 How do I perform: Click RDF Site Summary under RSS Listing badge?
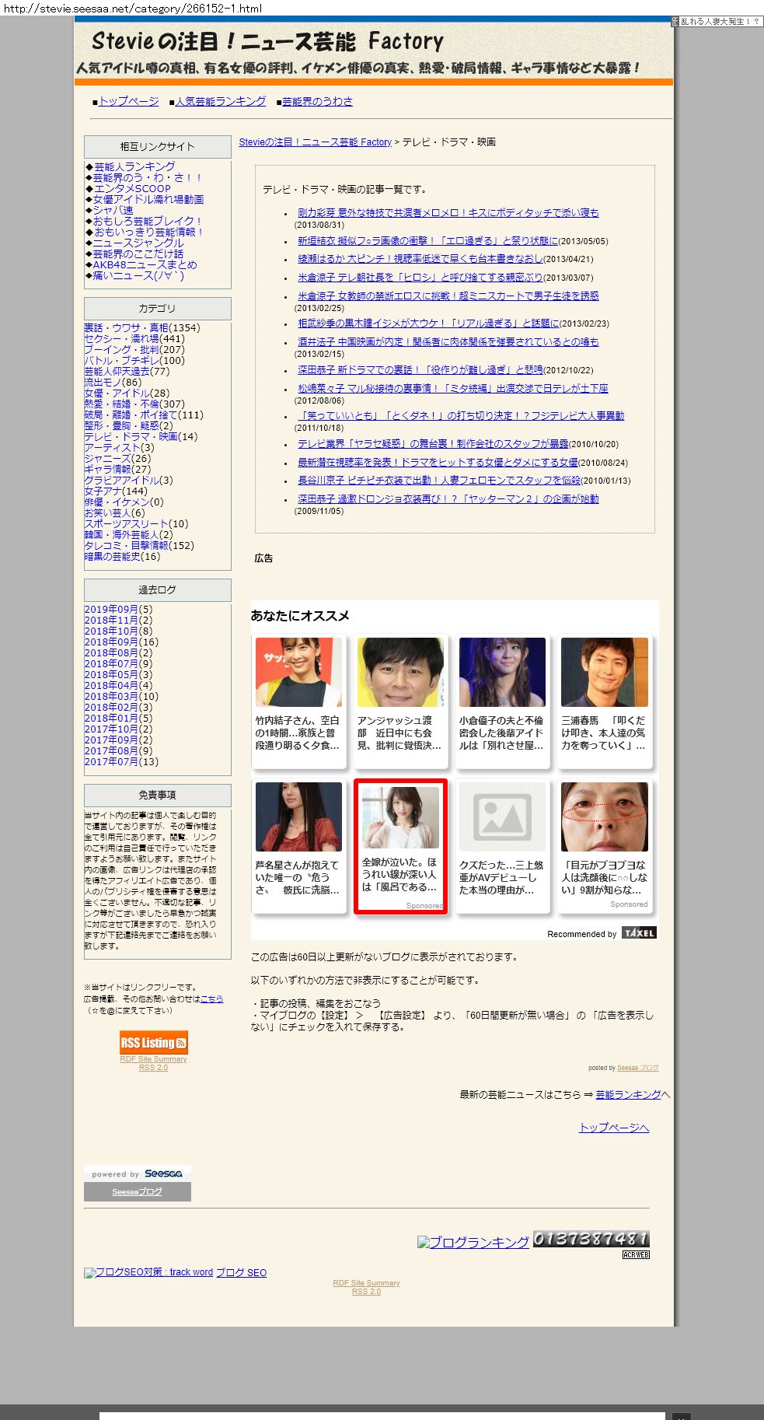coord(153,1059)
